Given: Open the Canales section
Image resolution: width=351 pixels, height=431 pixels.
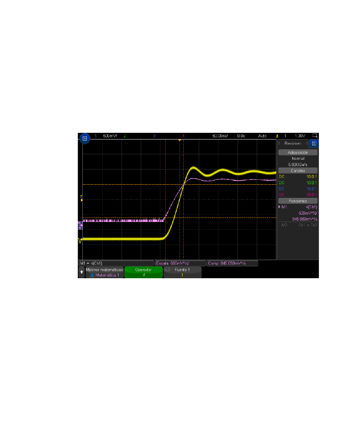Looking at the screenshot, I should (298, 171).
